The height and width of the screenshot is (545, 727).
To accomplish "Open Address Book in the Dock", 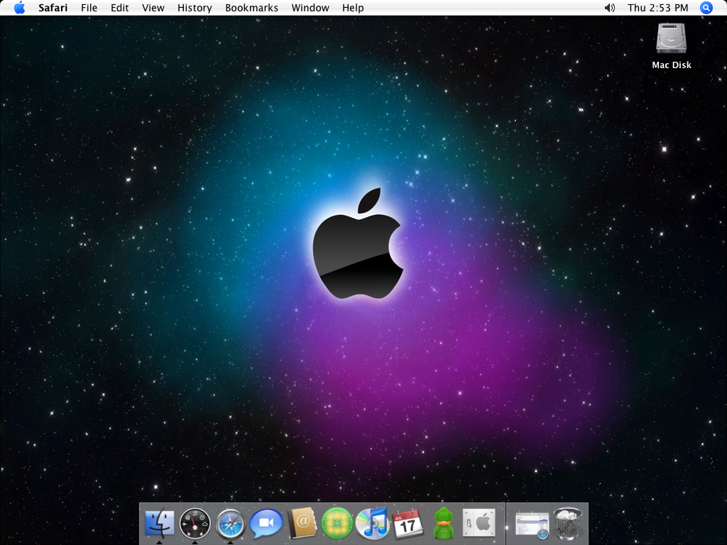I will (x=302, y=524).
